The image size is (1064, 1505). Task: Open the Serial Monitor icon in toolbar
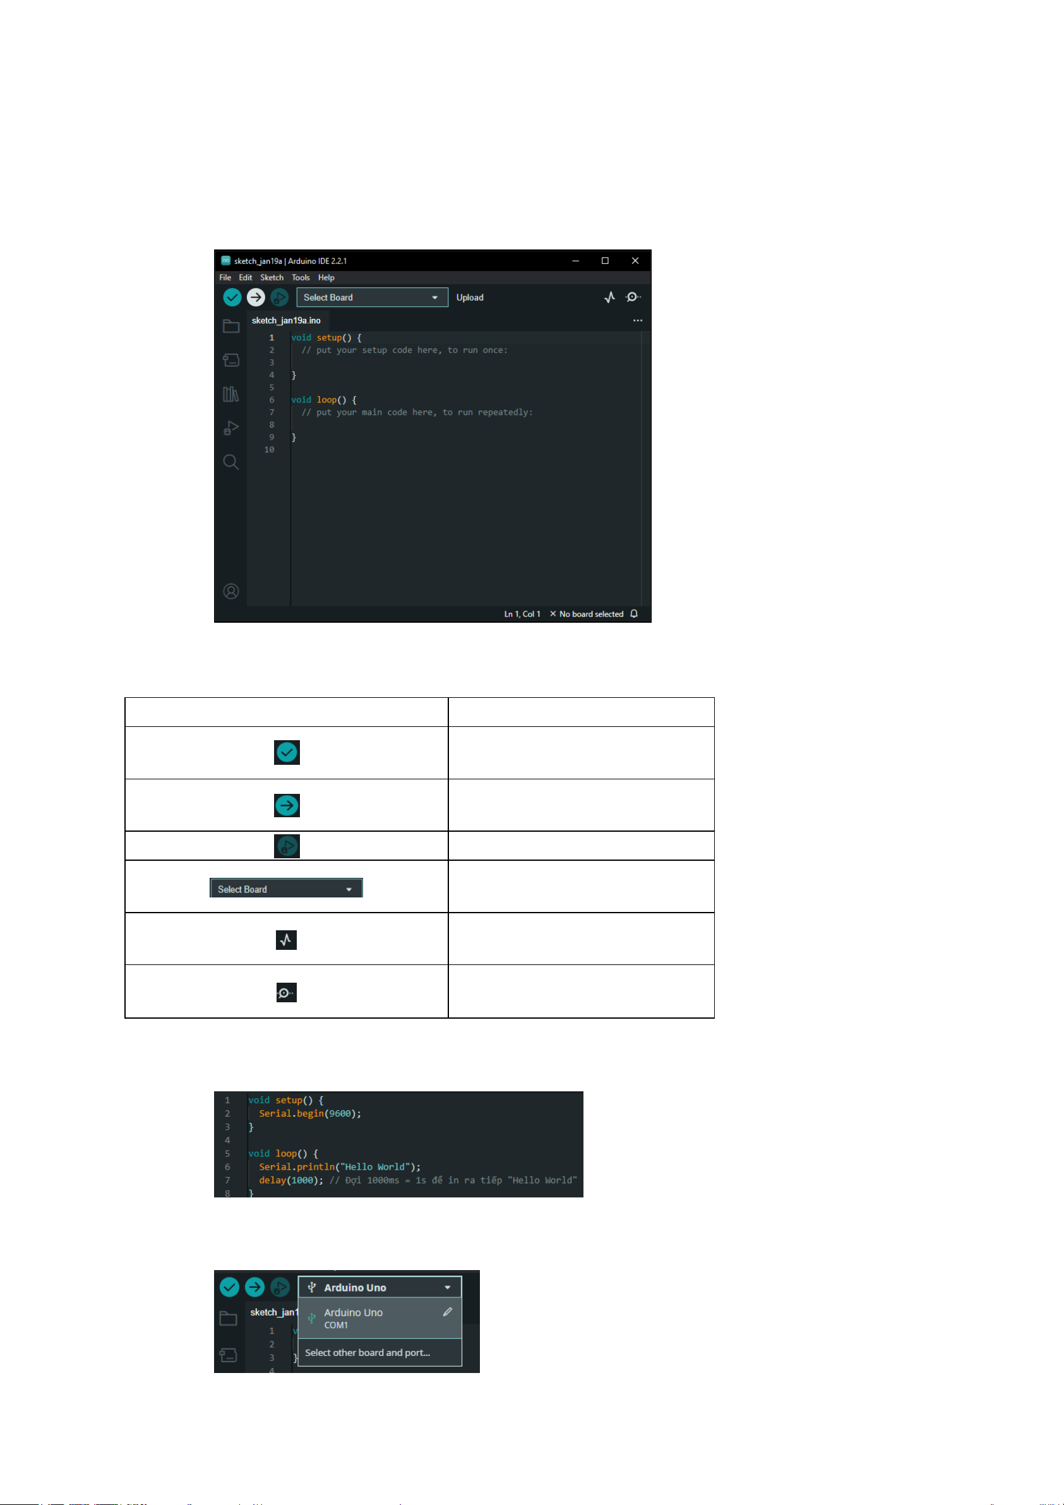click(633, 297)
